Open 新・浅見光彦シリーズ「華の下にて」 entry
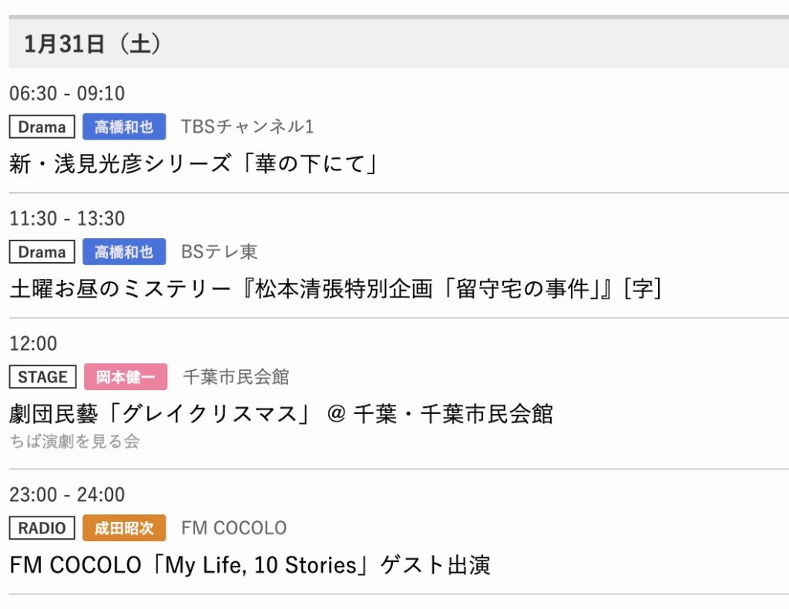Screen dimensions: 789x609 click(x=193, y=164)
